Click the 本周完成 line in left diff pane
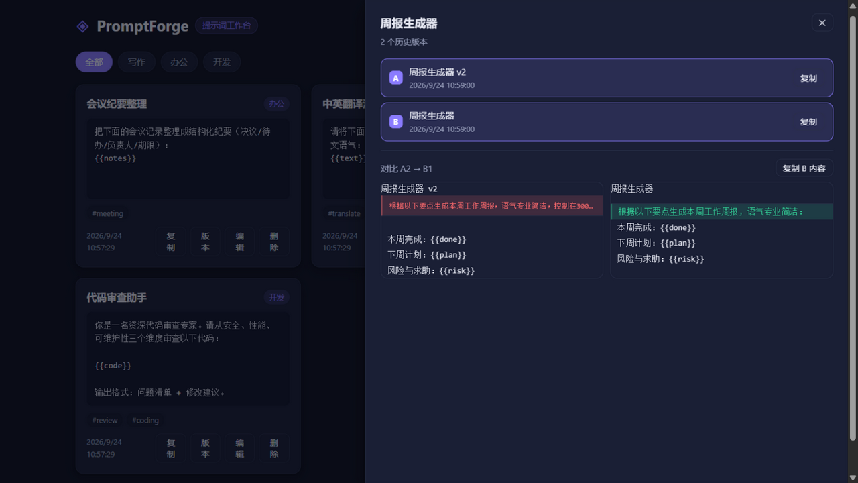This screenshot has height=483, width=858. coord(426,239)
